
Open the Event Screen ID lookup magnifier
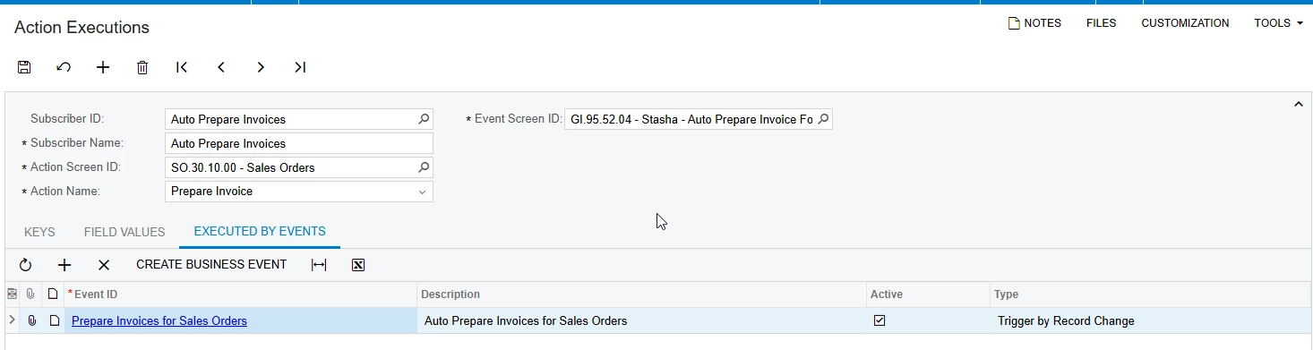click(x=823, y=118)
